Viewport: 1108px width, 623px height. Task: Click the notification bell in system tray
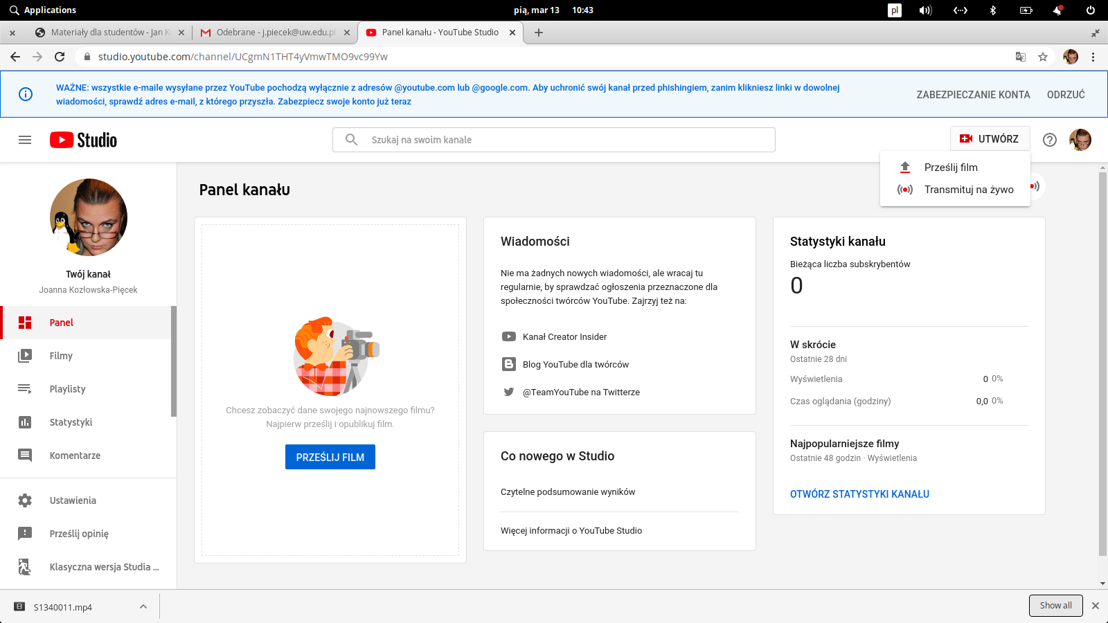coord(1058,10)
